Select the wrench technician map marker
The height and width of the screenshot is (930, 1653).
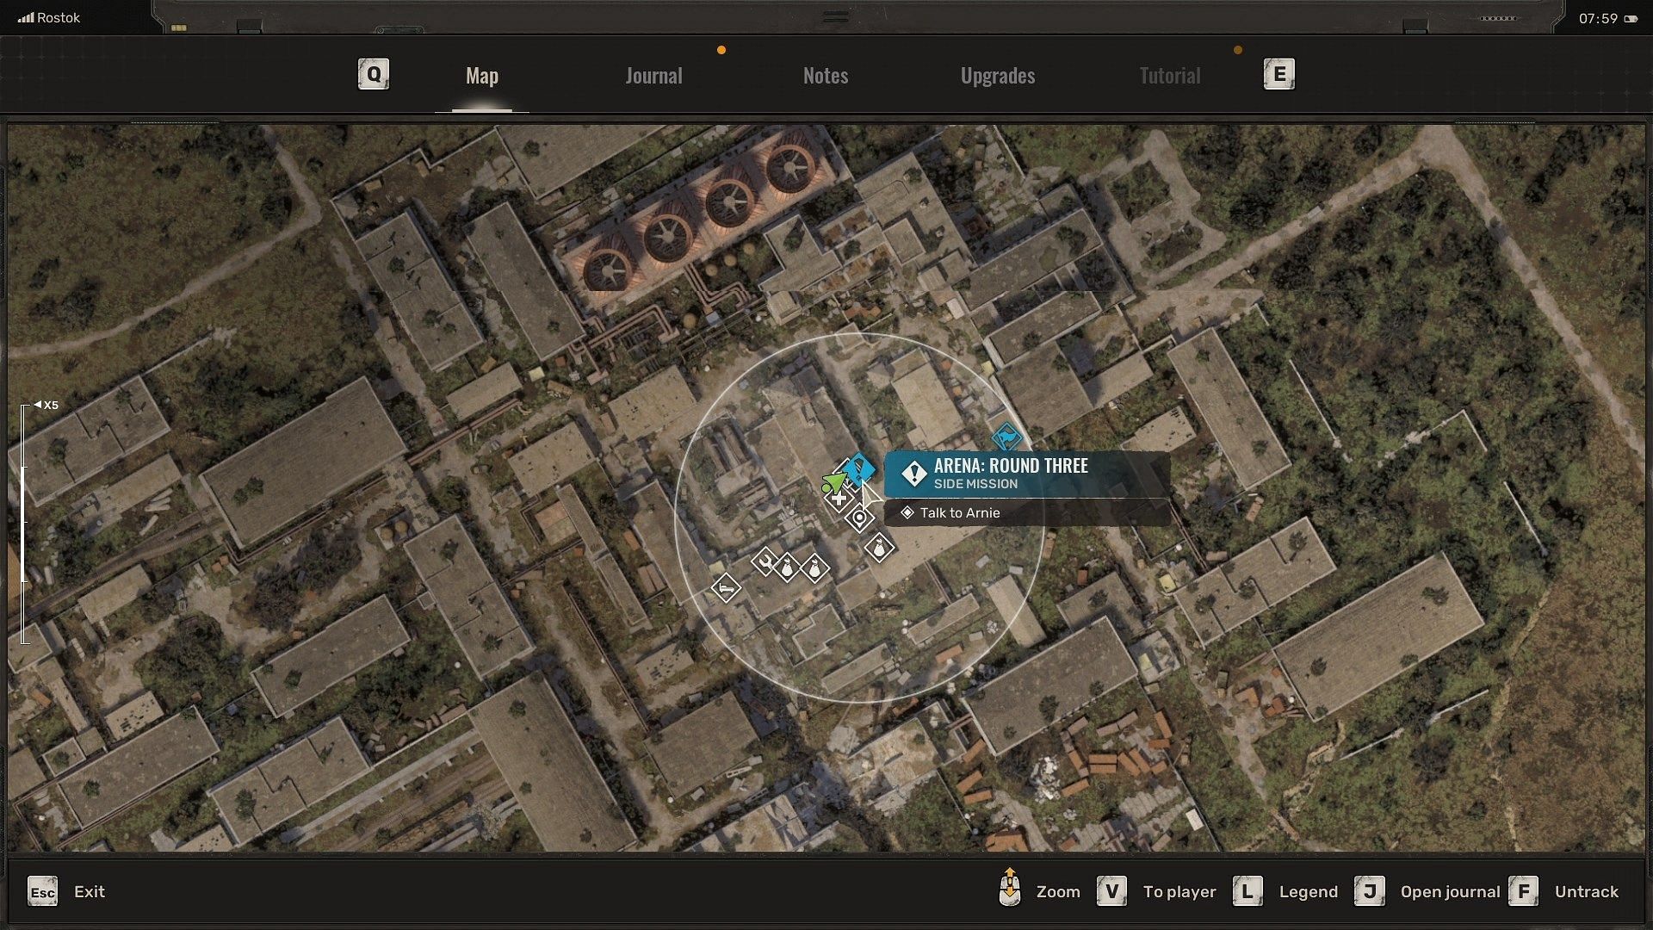coord(765,562)
